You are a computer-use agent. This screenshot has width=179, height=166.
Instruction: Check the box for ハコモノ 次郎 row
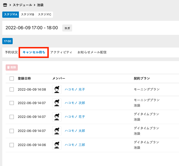pos(12,103)
